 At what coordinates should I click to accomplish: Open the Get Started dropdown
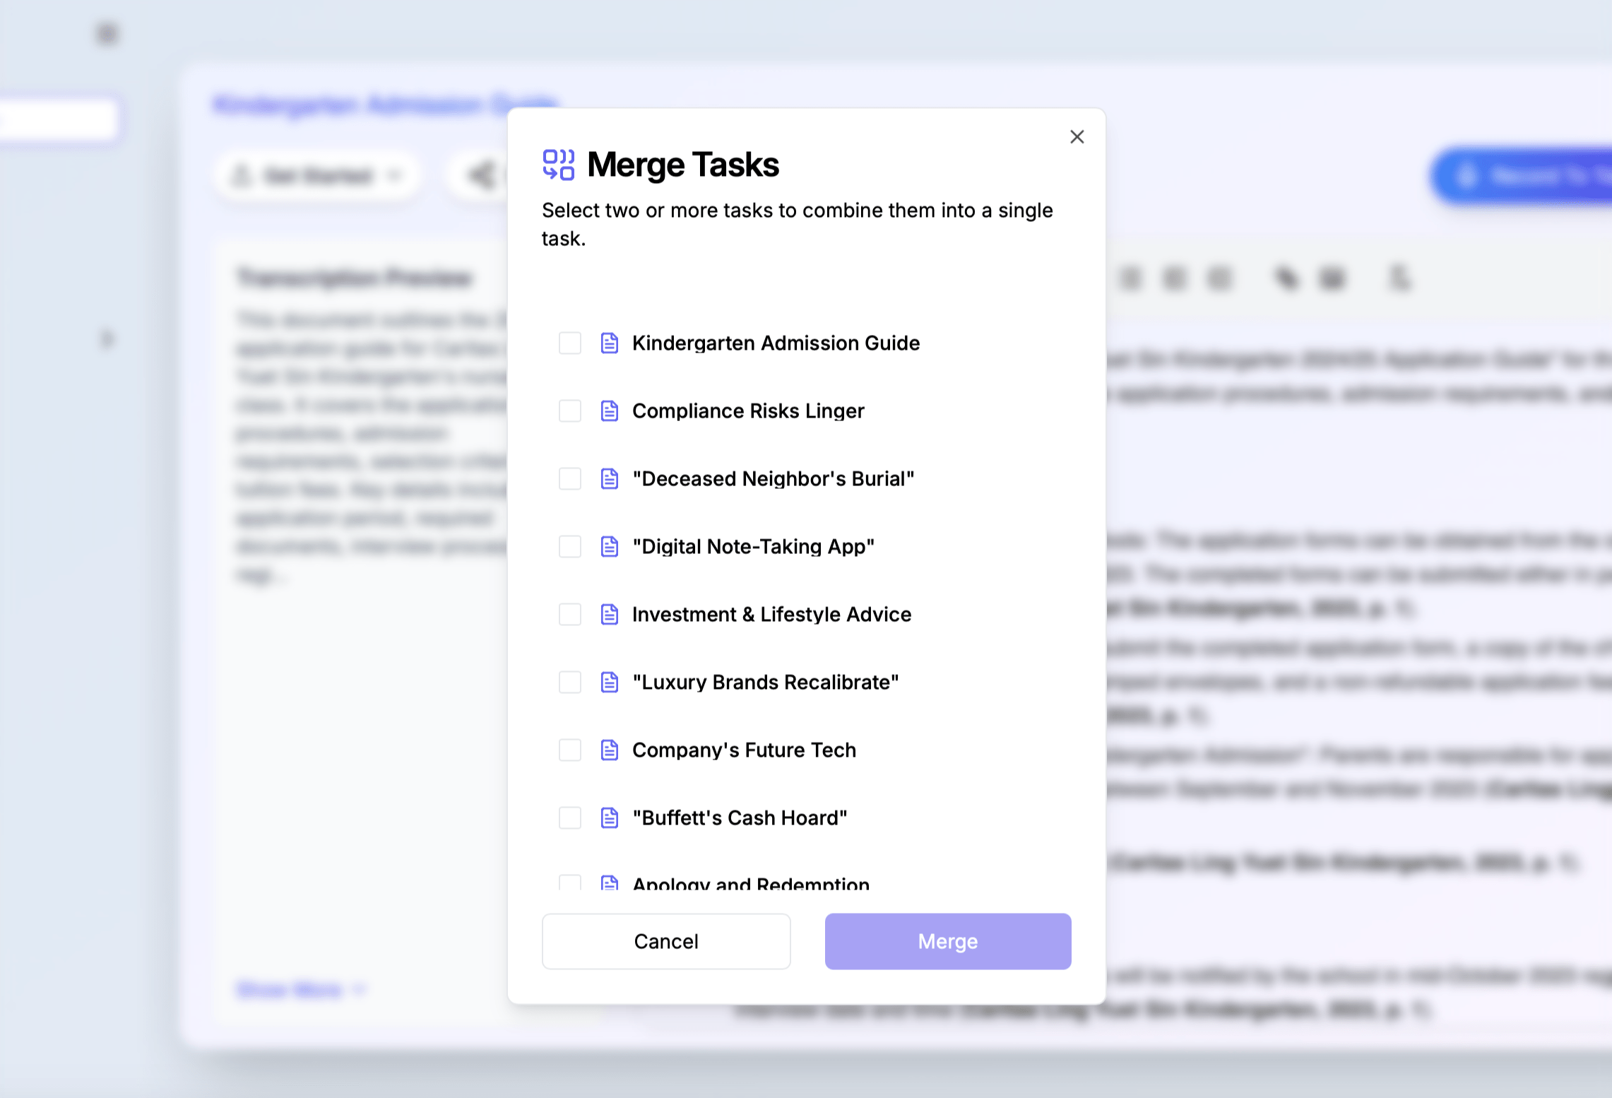[316, 175]
